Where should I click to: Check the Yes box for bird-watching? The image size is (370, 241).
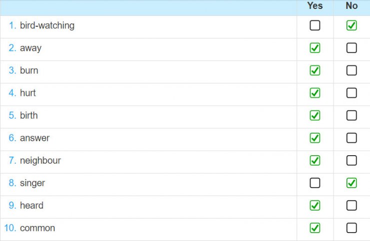(315, 25)
